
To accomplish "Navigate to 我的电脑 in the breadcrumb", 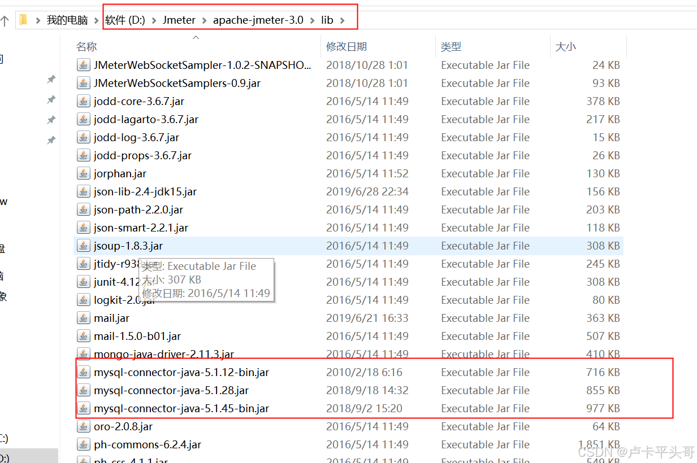I will pyautogui.click(x=67, y=20).
